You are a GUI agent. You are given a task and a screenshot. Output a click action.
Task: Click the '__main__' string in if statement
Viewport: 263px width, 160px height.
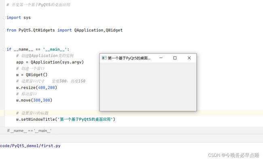[55, 49]
